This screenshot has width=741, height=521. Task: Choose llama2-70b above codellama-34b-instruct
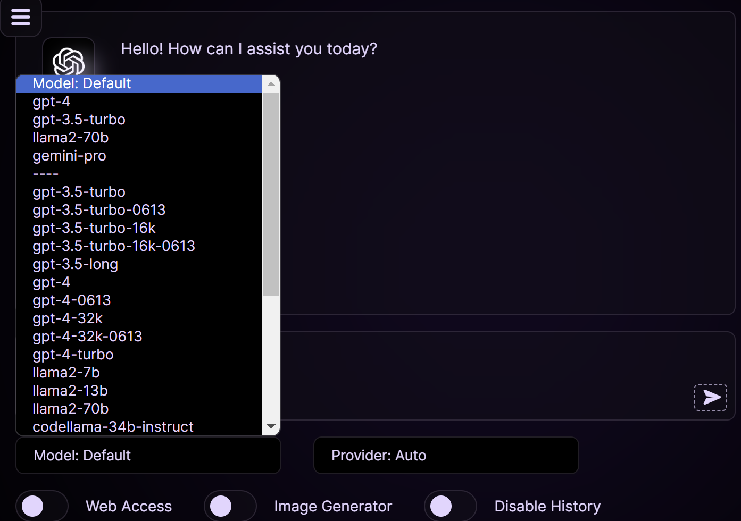[139, 409]
